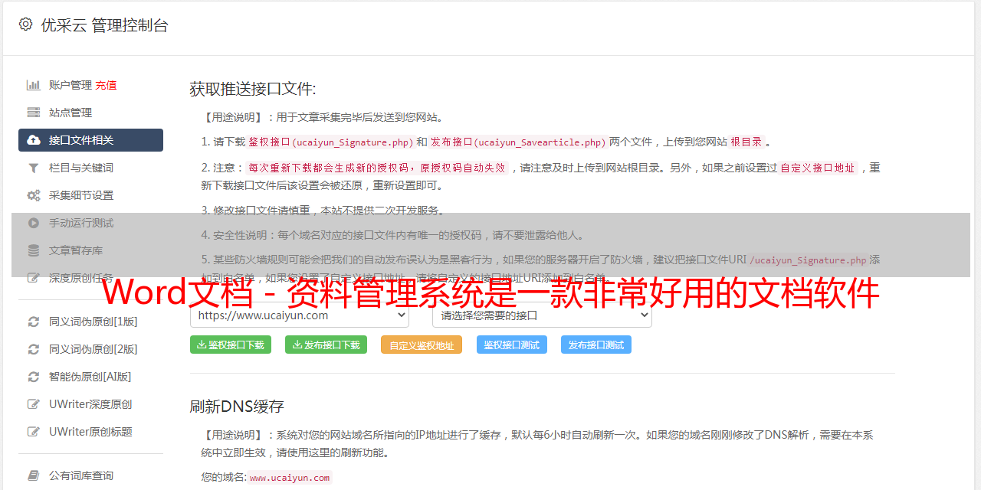Screen dimensions: 981x490
Task: Click the bar chart icon for 账户管理
Action: [x=34, y=85]
